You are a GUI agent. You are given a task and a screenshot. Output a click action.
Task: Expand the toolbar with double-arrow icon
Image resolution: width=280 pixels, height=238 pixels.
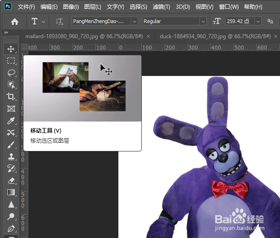pos(6,32)
